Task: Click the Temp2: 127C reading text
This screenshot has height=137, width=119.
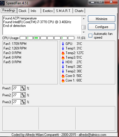Action: pyautogui.click(x=75, y=53)
